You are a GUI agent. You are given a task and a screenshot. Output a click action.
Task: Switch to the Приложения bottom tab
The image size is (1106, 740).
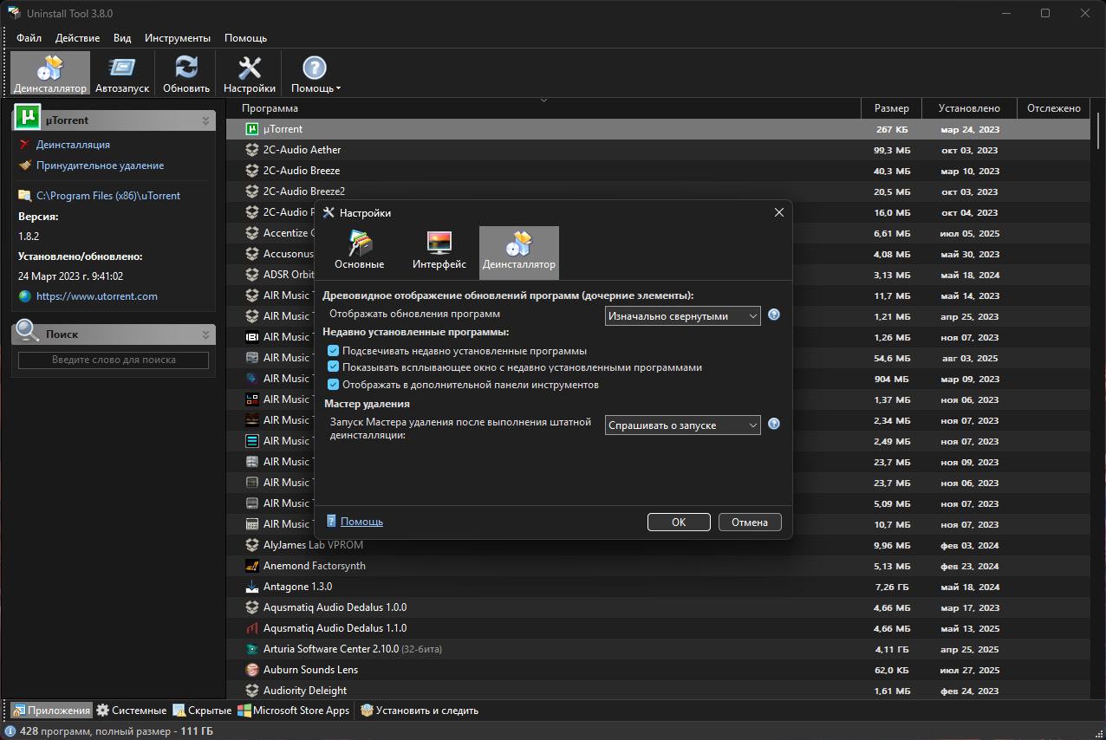click(x=50, y=711)
